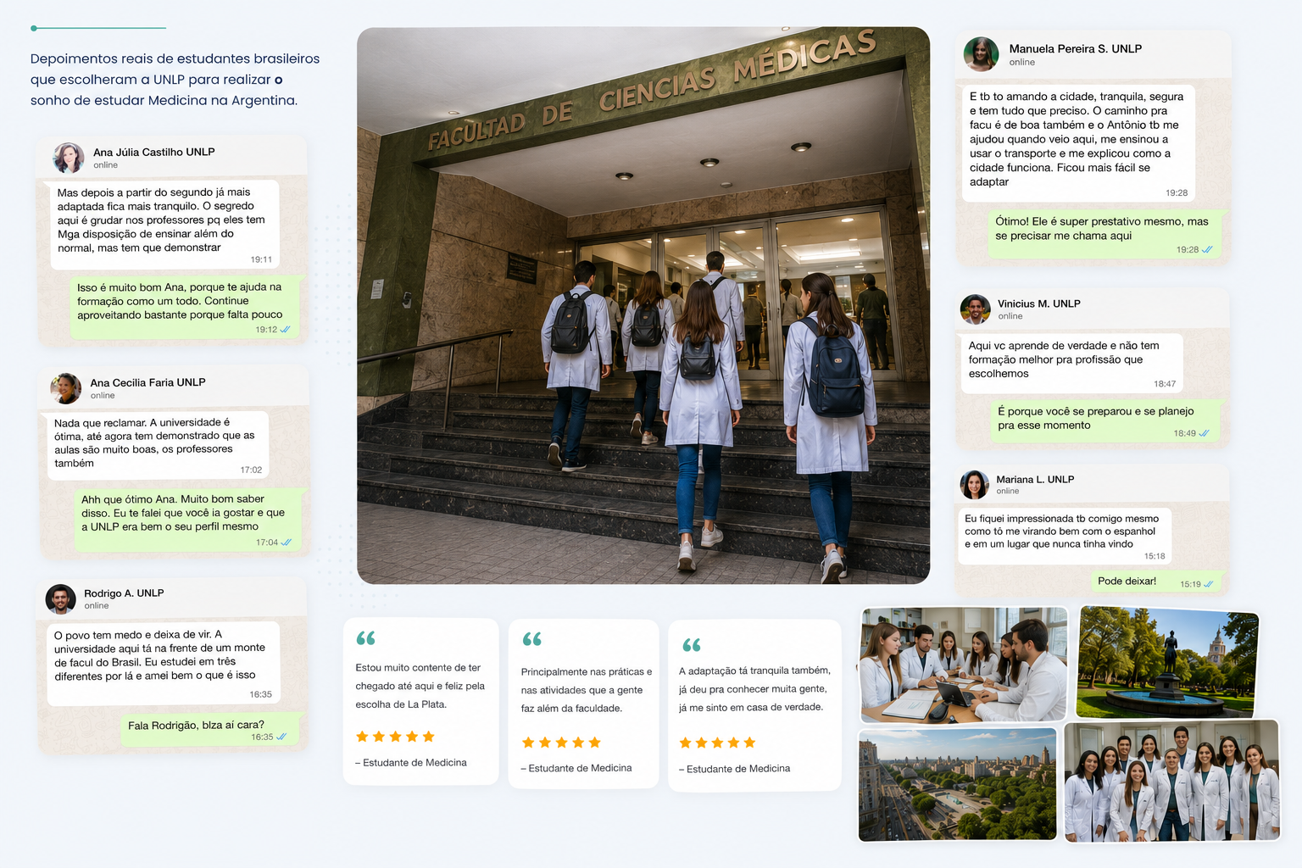
Task: Click the 18:47 timestamp in Vinicius's message
Action: pos(1165,384)
